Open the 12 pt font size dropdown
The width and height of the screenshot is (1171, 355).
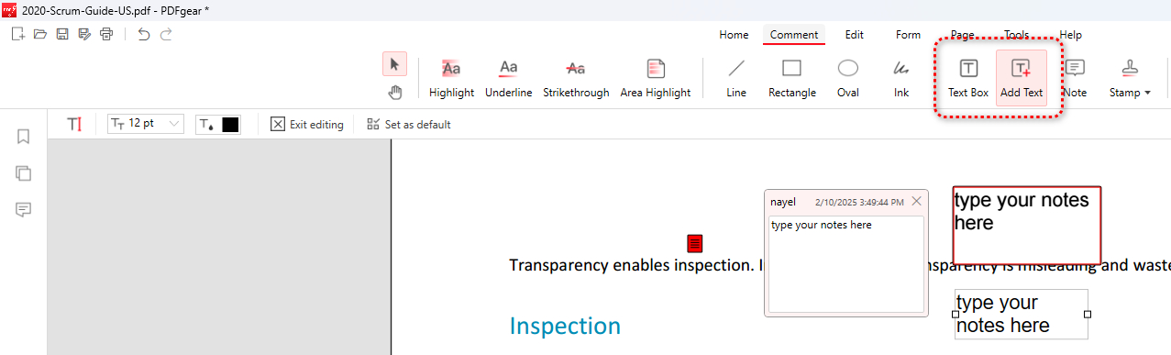pyautogui.click(x=146, y=124)
